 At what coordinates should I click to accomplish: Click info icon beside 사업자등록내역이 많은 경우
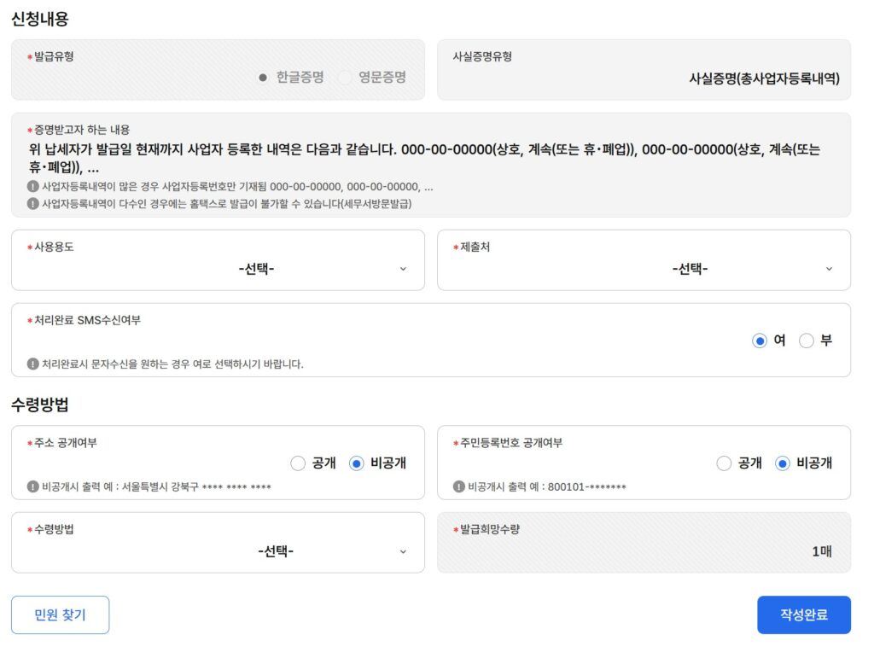33,187
